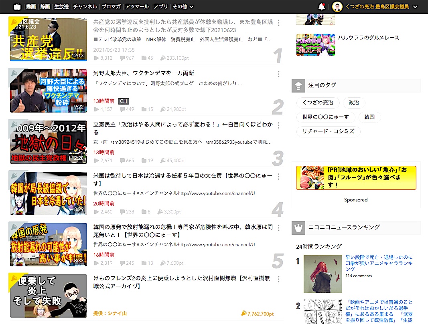Open 韓国が局長級協議で thumbnail
The height and width of the screenshot is (324, 428).
pyautogui.click(x=49, y=193)
